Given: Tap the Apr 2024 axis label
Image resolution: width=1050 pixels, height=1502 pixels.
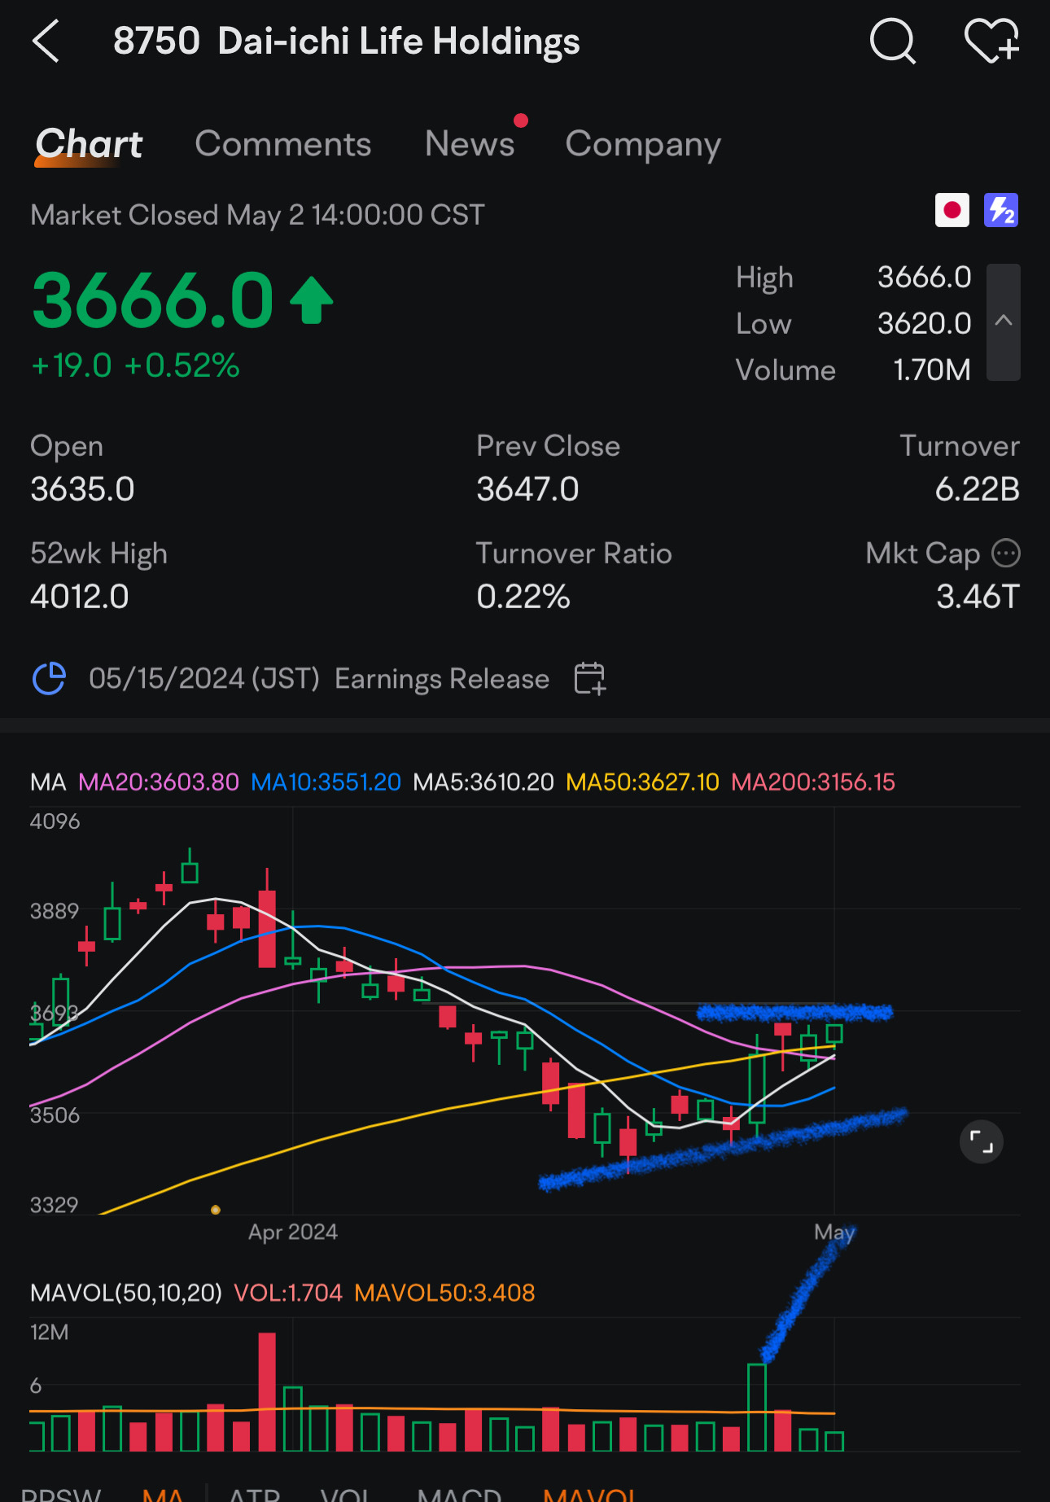Looking at the screenshot, I should tap(293, 1232).
